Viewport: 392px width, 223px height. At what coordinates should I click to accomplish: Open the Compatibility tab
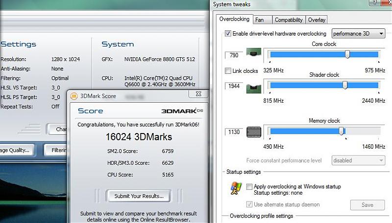pos(289,20)
